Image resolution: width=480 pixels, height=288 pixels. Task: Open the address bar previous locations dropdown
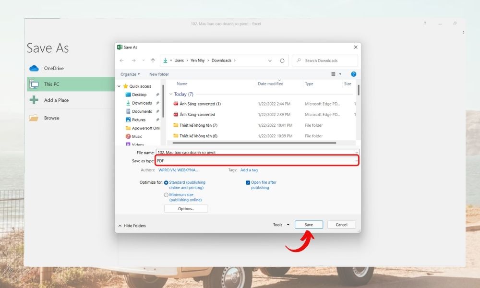(270, 60)
